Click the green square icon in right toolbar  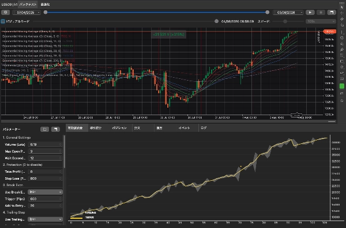342,86
